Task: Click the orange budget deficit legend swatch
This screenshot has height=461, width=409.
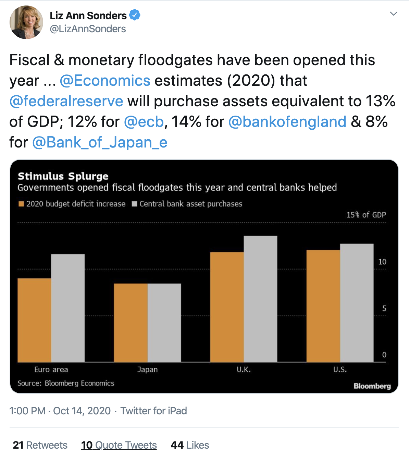Action: click(21, 204)
